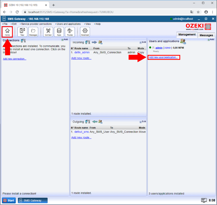Compose a New message from toolbar
Viewport: 217px width, 205px height.
point(22,32)
